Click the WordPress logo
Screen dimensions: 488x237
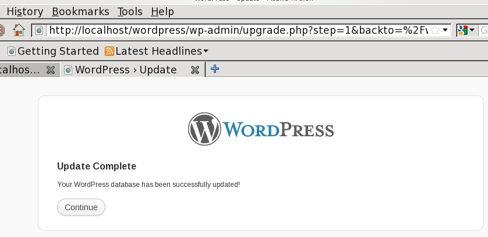(x=261, y=129)
